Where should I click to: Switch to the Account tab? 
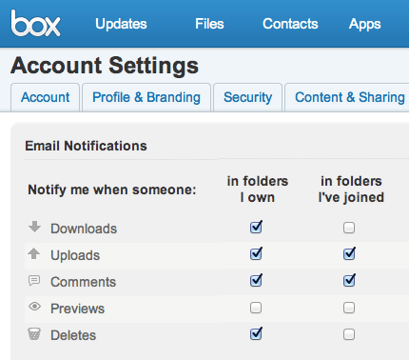click(x=45, y=97)
